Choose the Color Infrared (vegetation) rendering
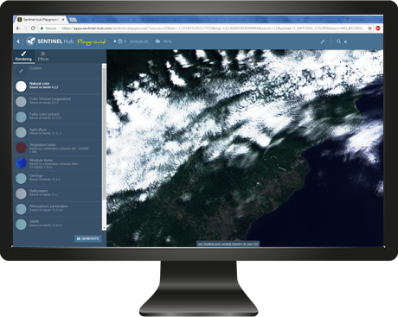This screenshot has width=398, height=317. pyautogui.click(x=58, y=101)
